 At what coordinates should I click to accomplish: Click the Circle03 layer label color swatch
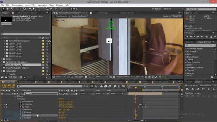15,94
